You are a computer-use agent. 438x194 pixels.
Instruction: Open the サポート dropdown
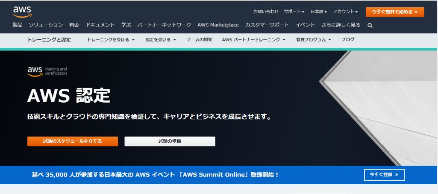(x=294, y=12)
